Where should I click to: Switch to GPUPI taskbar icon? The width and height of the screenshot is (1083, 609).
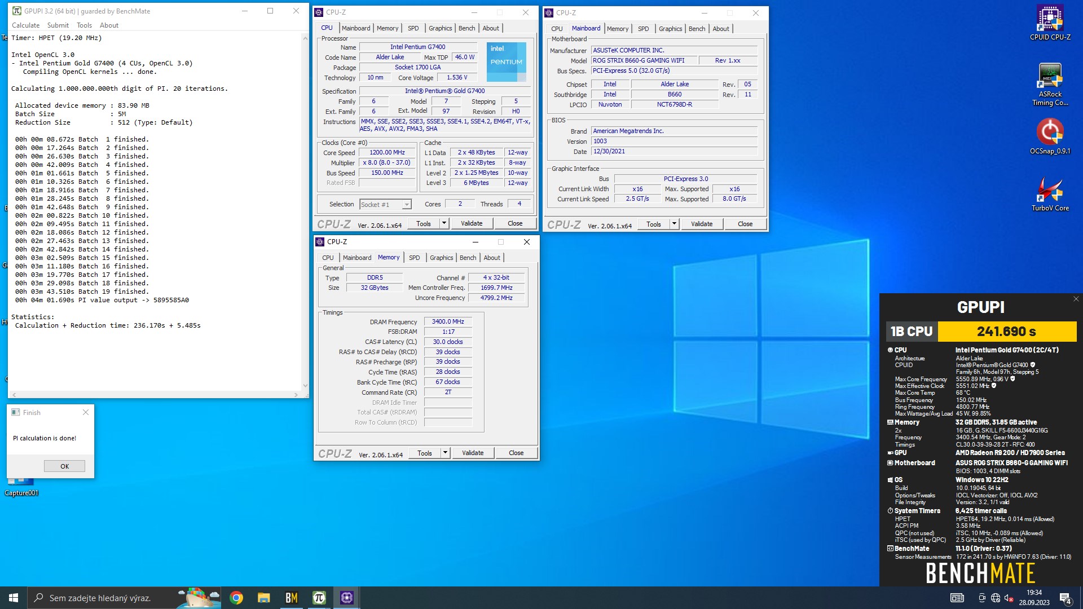[319, 598]
